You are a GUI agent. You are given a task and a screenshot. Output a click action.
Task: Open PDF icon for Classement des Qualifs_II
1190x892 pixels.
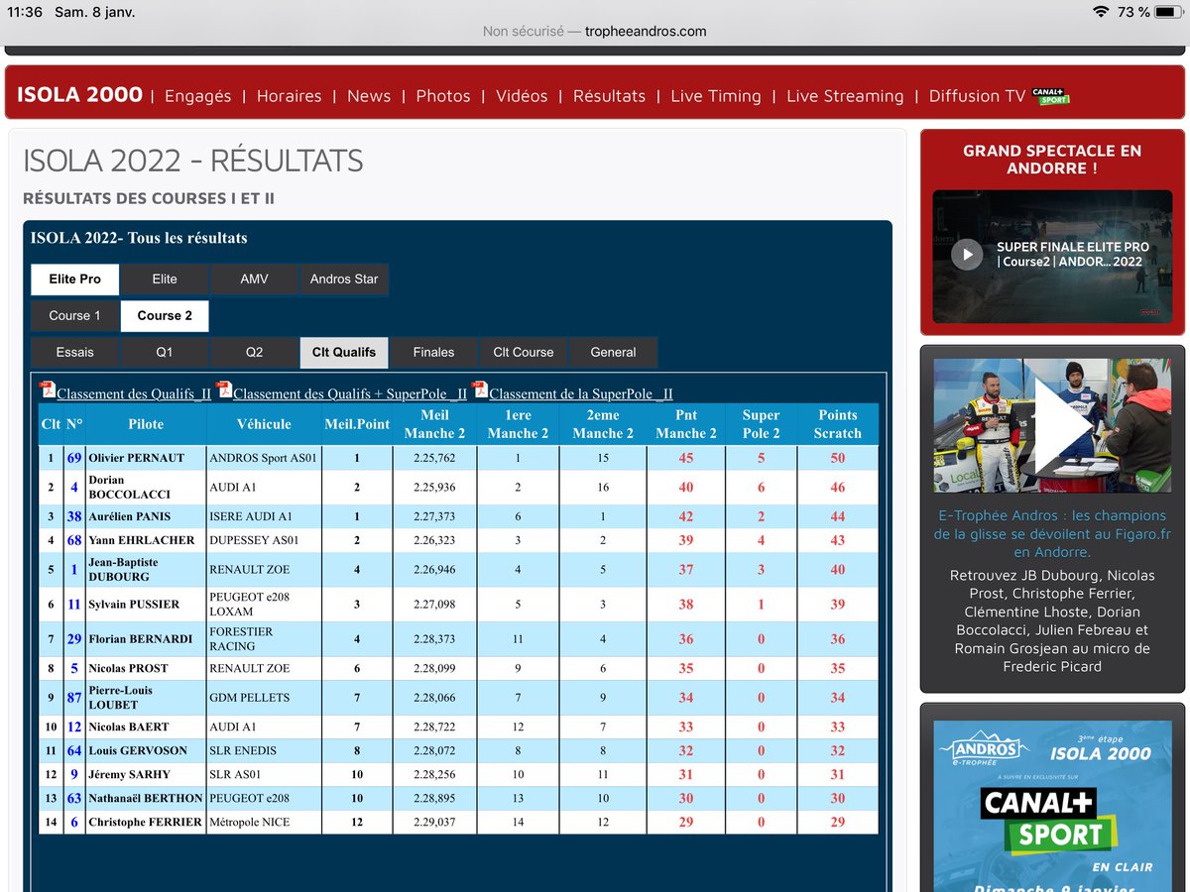47,390
